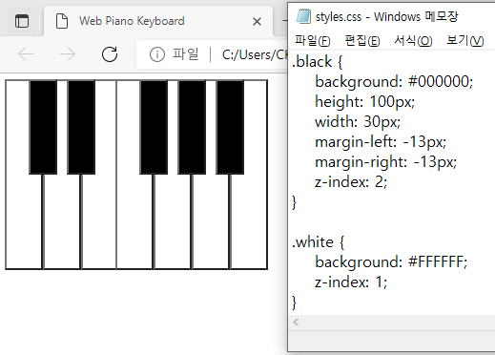Close the Web Piano Keyboard tab
Screen dimensions: 495x355
257,22
